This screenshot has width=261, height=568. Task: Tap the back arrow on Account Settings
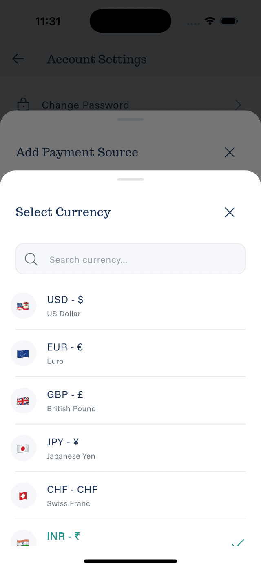coord(18,59)
